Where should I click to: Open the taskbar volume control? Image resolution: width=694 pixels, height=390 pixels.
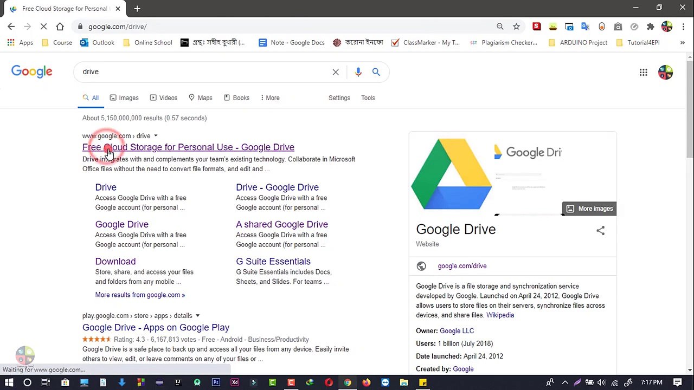[x=601, y=382]
